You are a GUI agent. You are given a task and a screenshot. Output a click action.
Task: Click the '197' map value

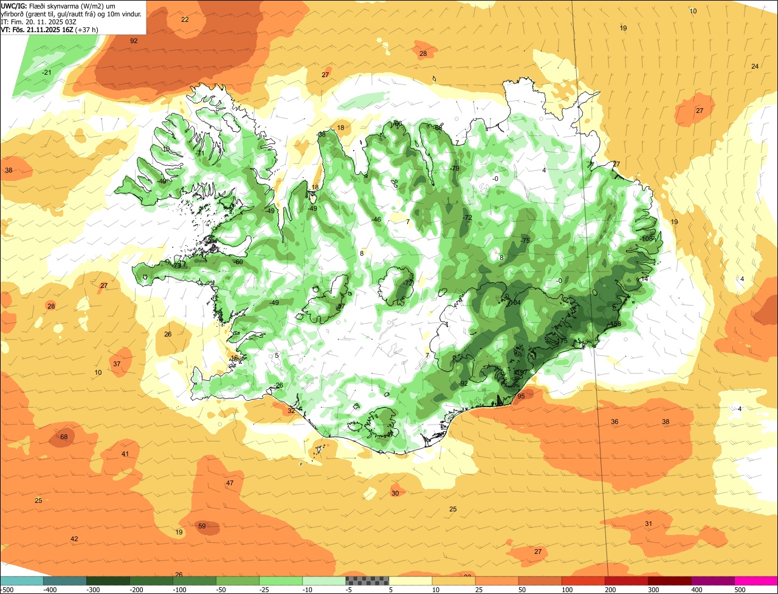tap(522, 372)
